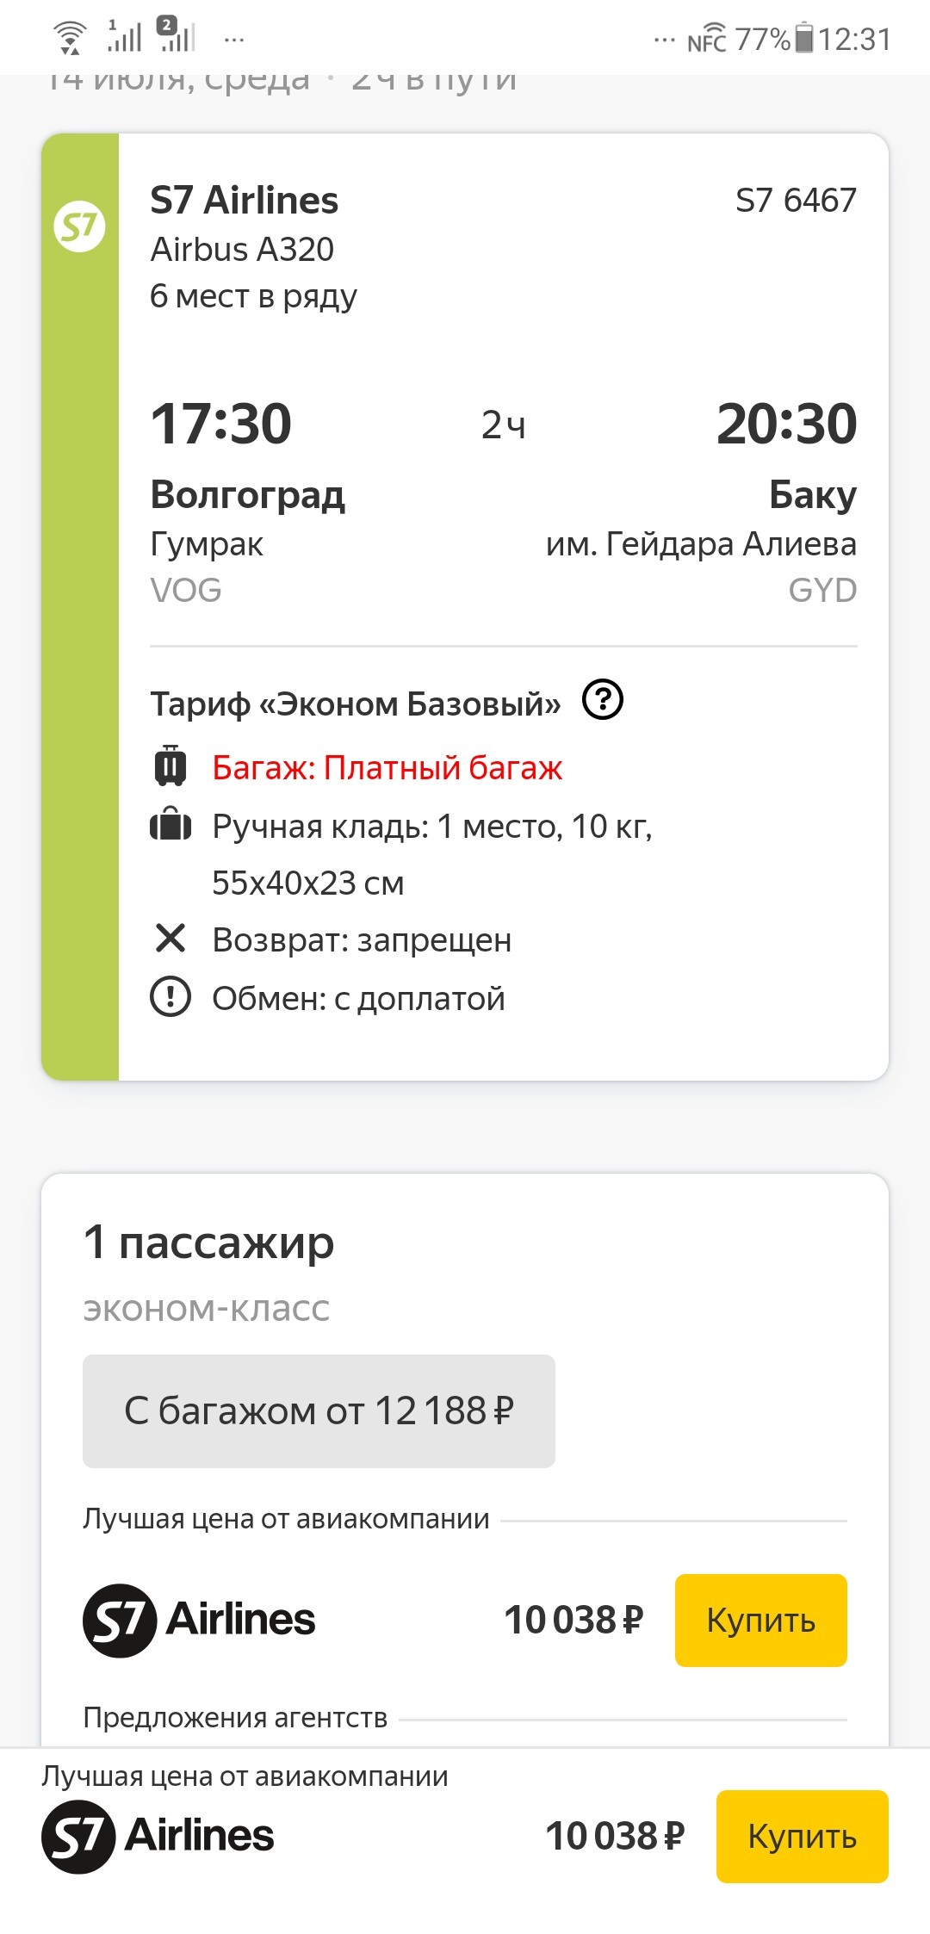This screenshot has width=930, height=1934.
Task: Tap the 10 038 ₽ price in offer row
Action: tap(573, 1620)
